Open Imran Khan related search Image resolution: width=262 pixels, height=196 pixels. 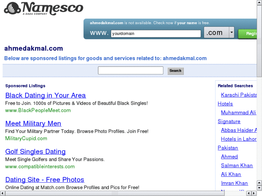pos(234,183)
